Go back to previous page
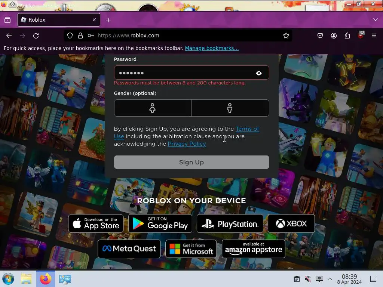The height and width of the screenshot is (287, 383). (x=9, y=36)
